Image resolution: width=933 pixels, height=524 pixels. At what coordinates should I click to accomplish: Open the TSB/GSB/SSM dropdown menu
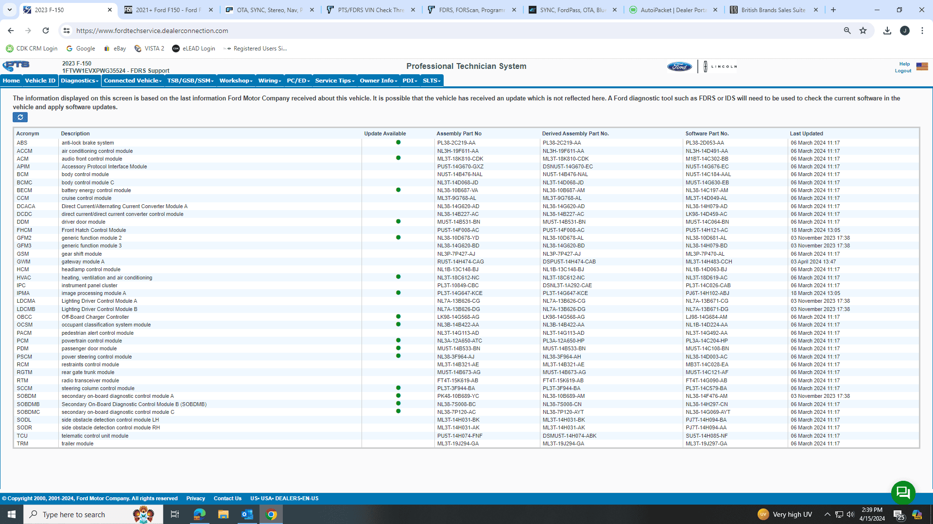190,81
